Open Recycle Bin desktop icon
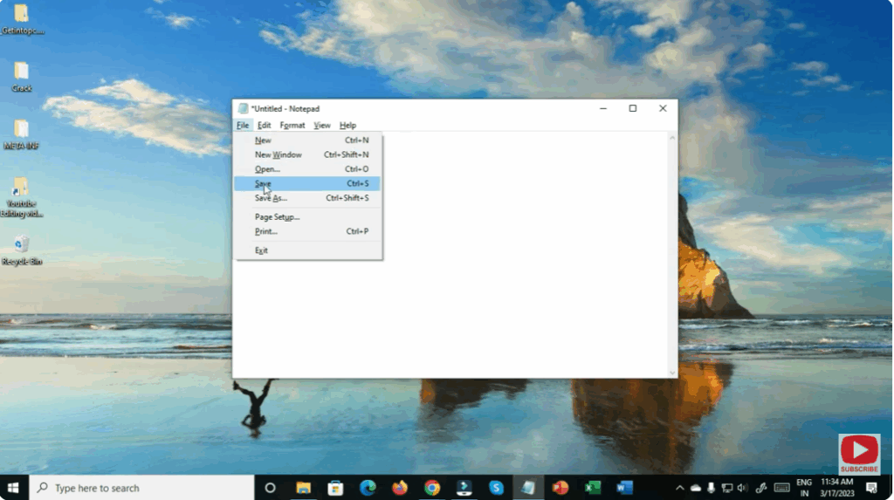894x500 pixels. tap(22, 246)
